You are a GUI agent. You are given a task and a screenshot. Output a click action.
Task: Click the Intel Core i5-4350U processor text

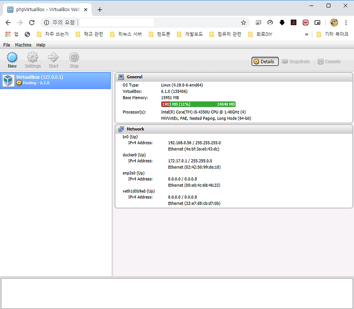point(203,112)
